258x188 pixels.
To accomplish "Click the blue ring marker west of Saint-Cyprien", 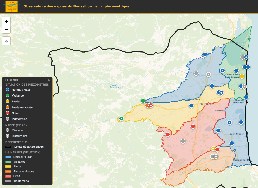I will [x=230, y=122].
